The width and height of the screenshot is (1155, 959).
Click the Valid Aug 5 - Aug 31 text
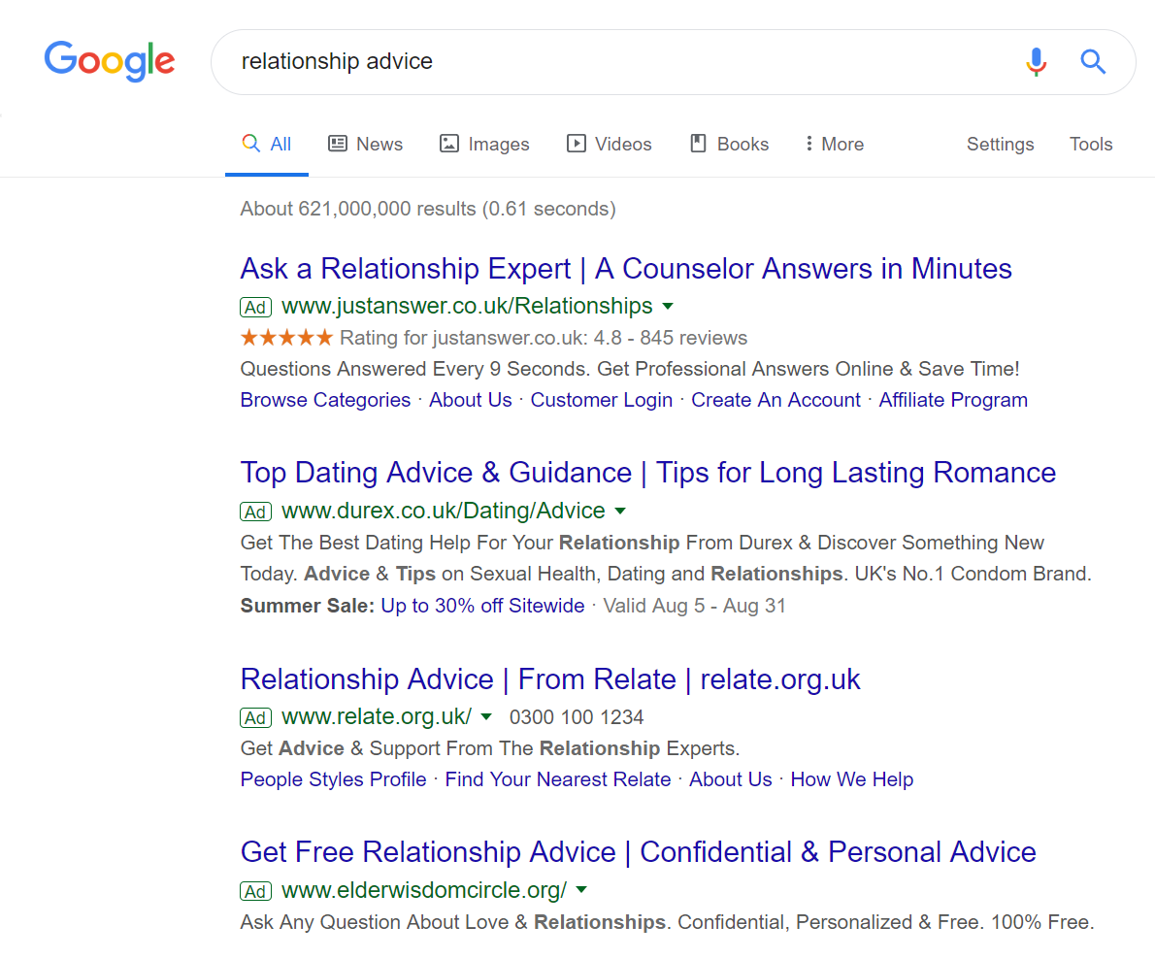click(x=694, y=606)
